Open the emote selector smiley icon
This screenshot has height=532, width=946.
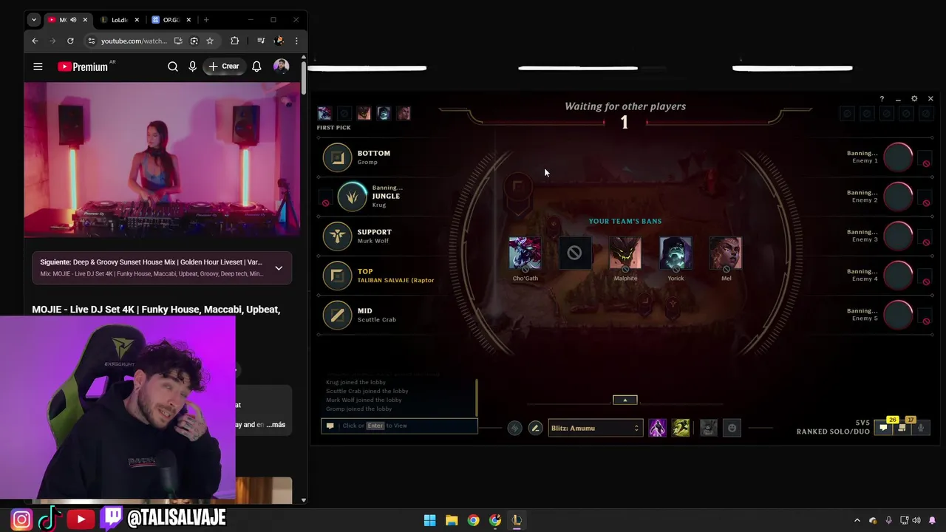point(732,428)
